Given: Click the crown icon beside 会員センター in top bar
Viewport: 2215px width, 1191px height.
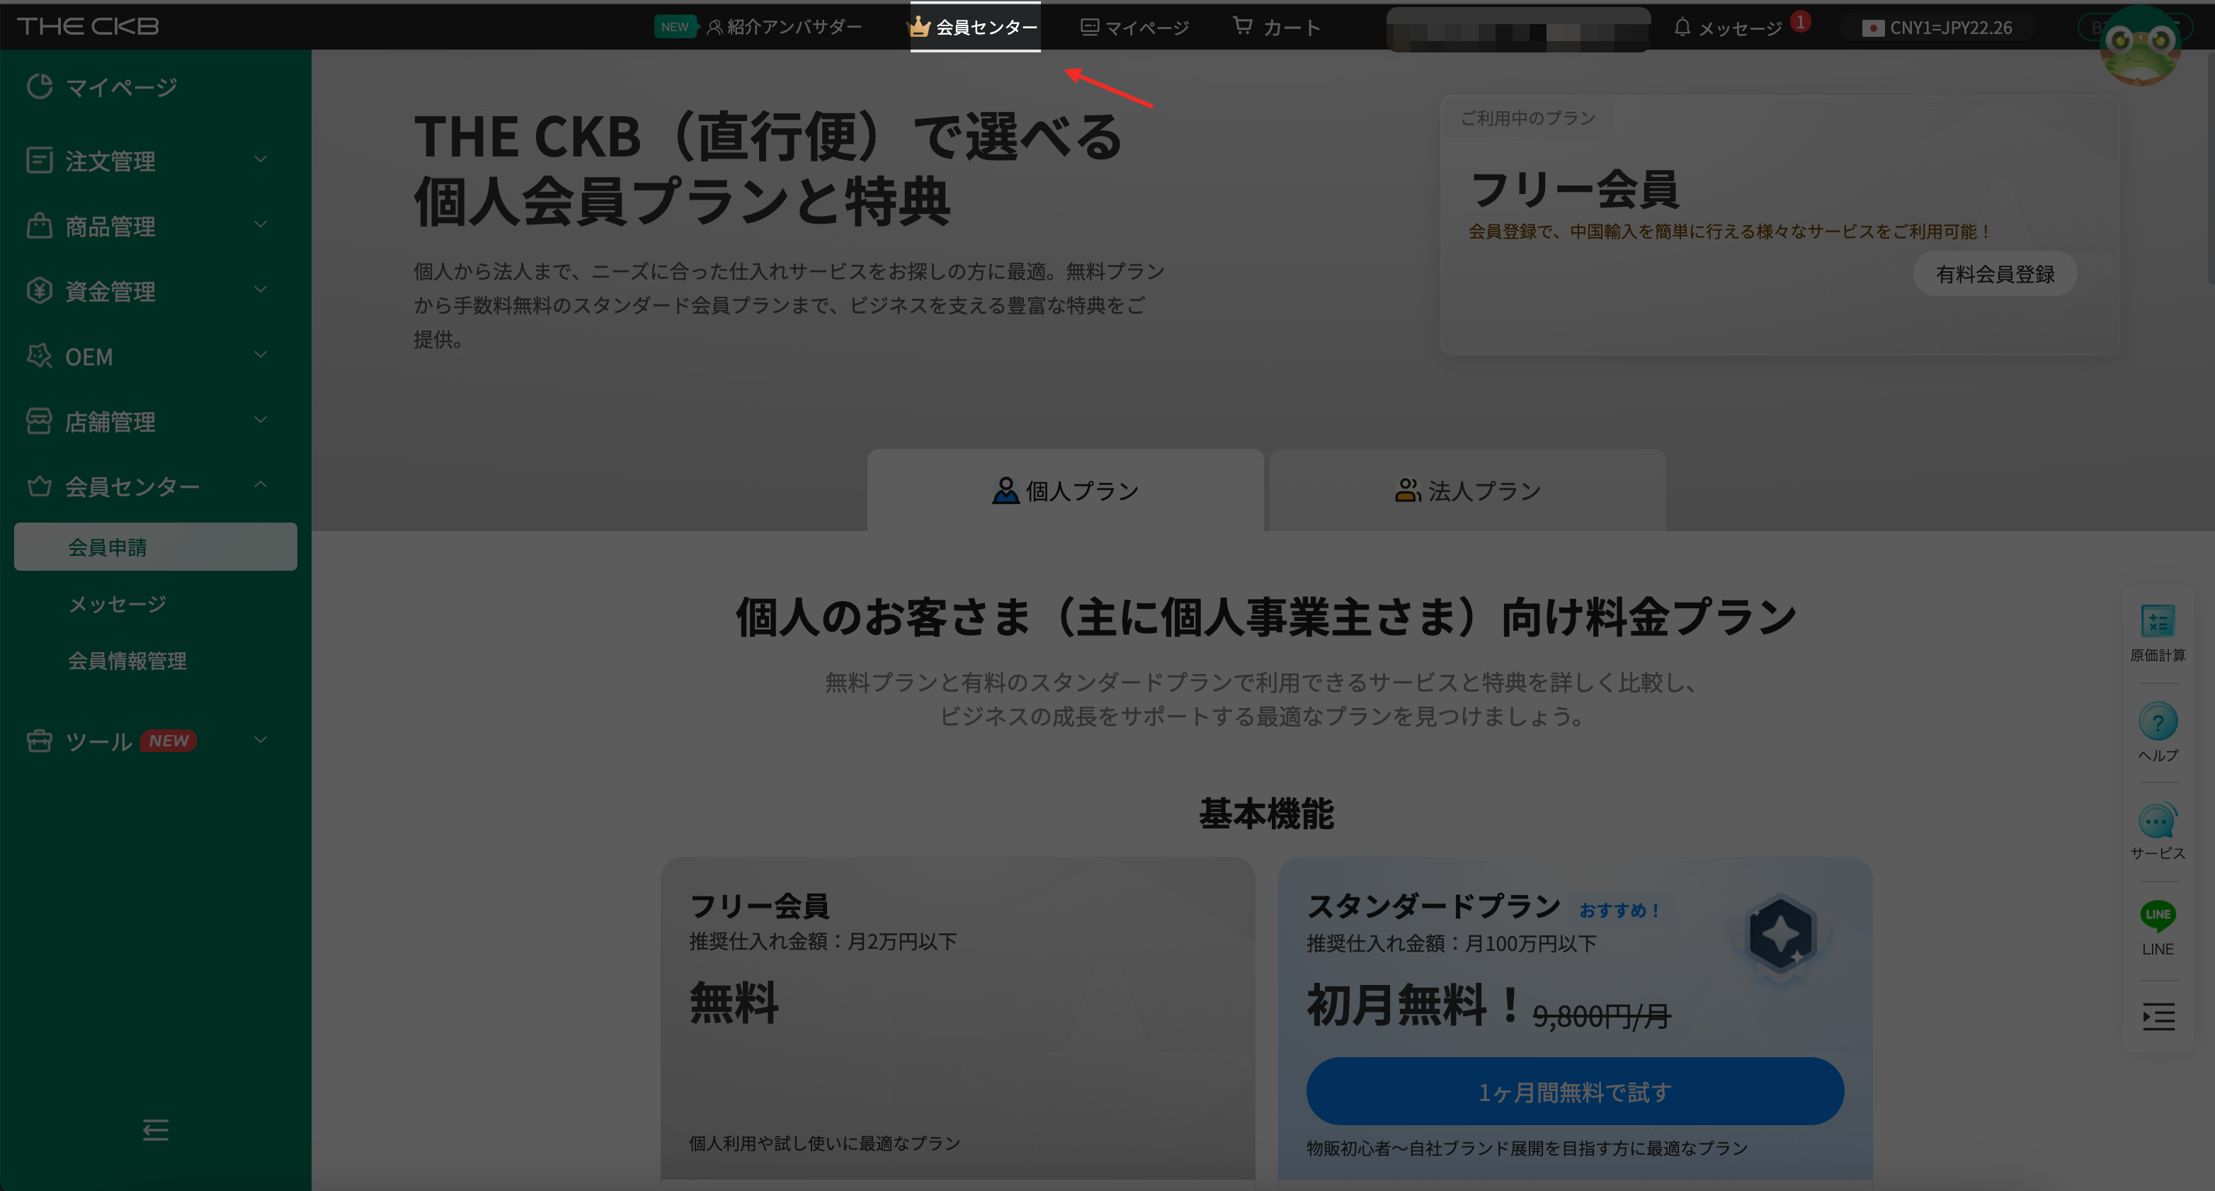Looking at the screenshot, I should point(920,27).
